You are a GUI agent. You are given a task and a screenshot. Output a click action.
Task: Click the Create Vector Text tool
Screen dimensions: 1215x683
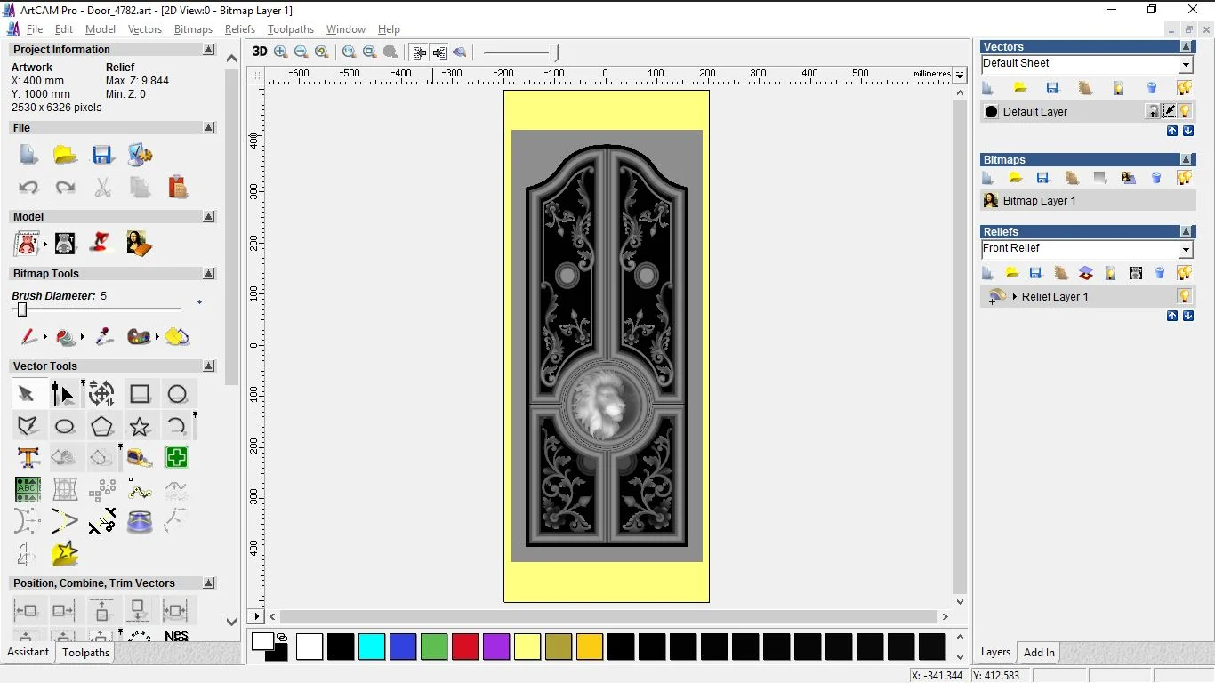click(28, 458)
